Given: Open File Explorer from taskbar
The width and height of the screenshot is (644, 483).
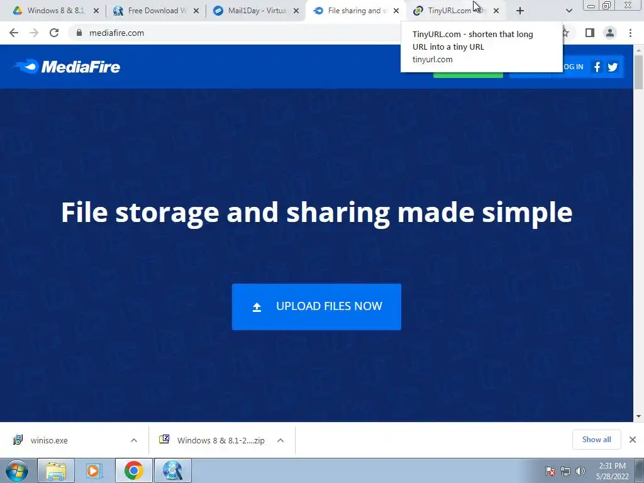Looking at the screenshot, I should pyautogui.click(x=56, y=470).
